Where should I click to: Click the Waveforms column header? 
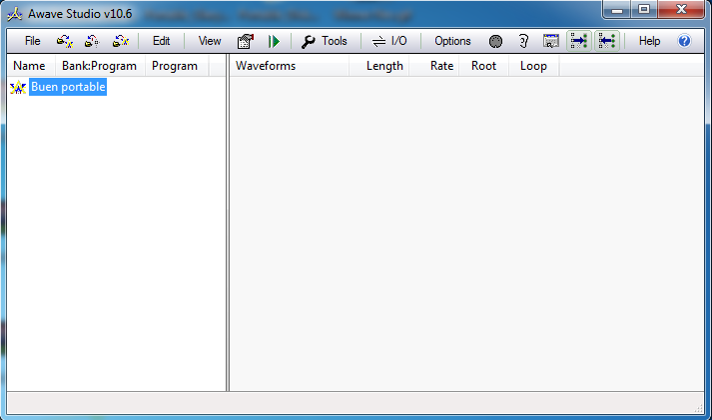point(290,66)
